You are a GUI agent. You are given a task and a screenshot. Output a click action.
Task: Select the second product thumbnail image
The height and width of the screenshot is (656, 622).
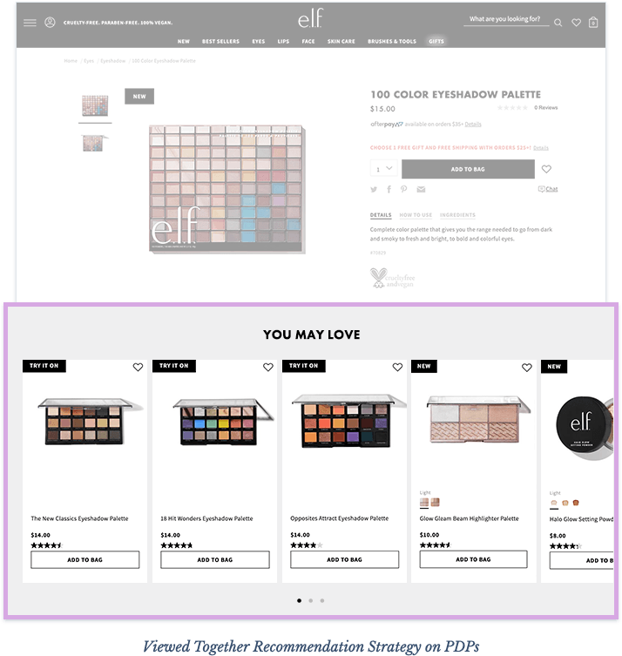(95, 143)
